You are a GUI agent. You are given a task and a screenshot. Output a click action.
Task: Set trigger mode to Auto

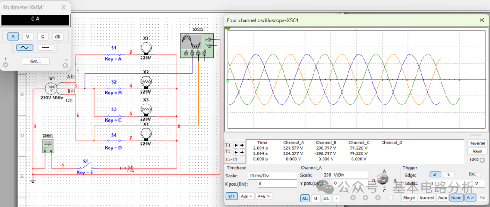[x=442, y=197]
